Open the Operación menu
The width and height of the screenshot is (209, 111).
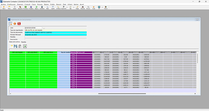point(20,5)
